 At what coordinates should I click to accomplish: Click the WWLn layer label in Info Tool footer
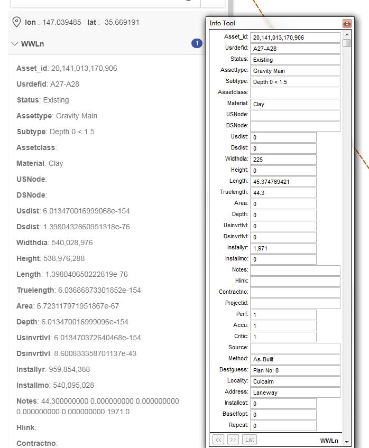coord(329,441)
